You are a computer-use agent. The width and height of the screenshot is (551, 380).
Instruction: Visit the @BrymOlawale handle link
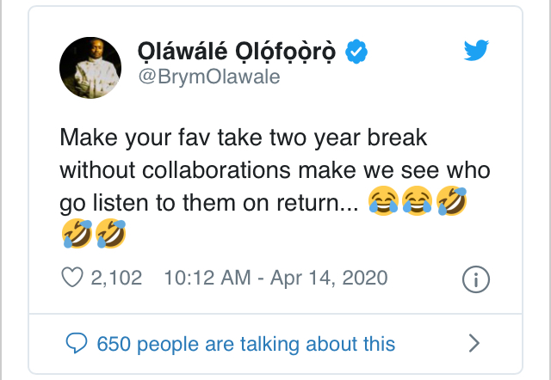click(x=209, y=77)
